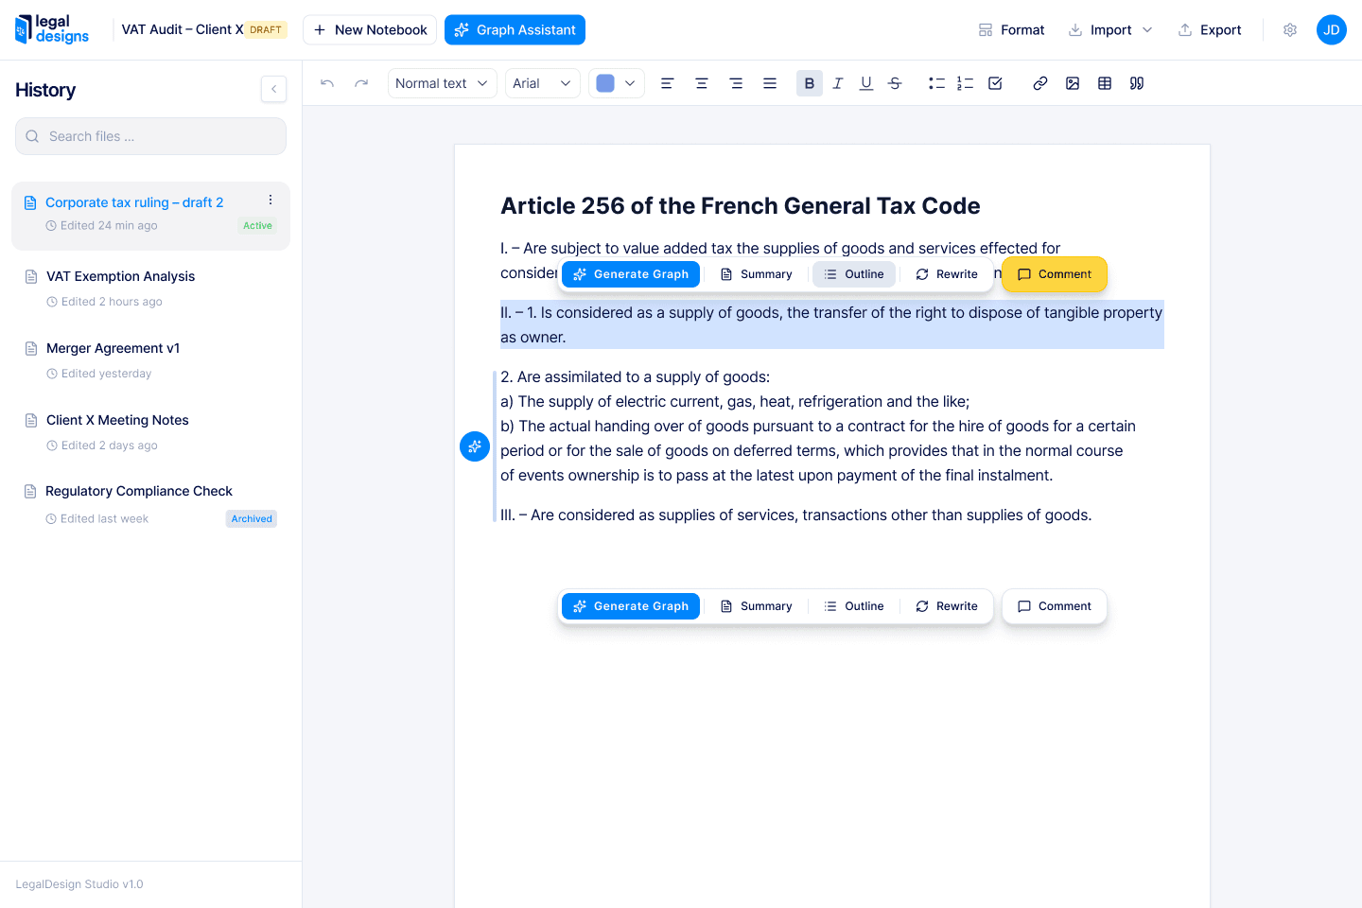
Task: Insert a table into the document
Action: coord(1104,83)
